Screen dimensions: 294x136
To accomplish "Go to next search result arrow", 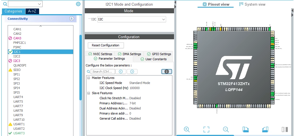I will click(132, 72).
